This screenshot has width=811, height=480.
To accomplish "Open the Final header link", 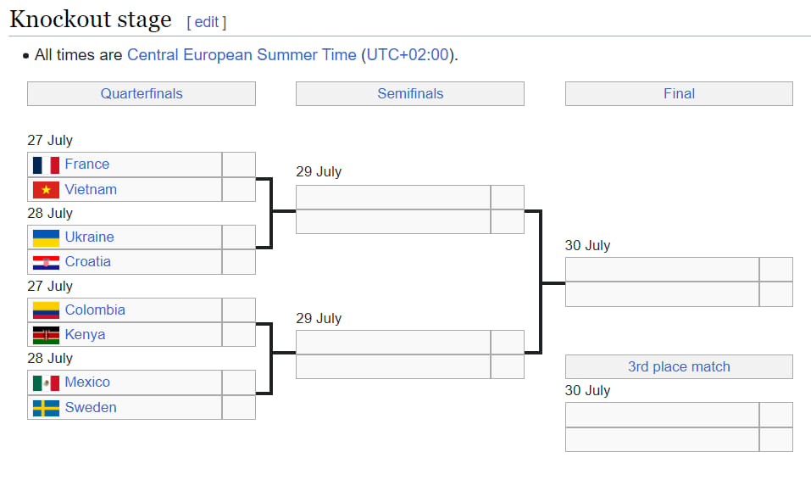I will point(679,94).
